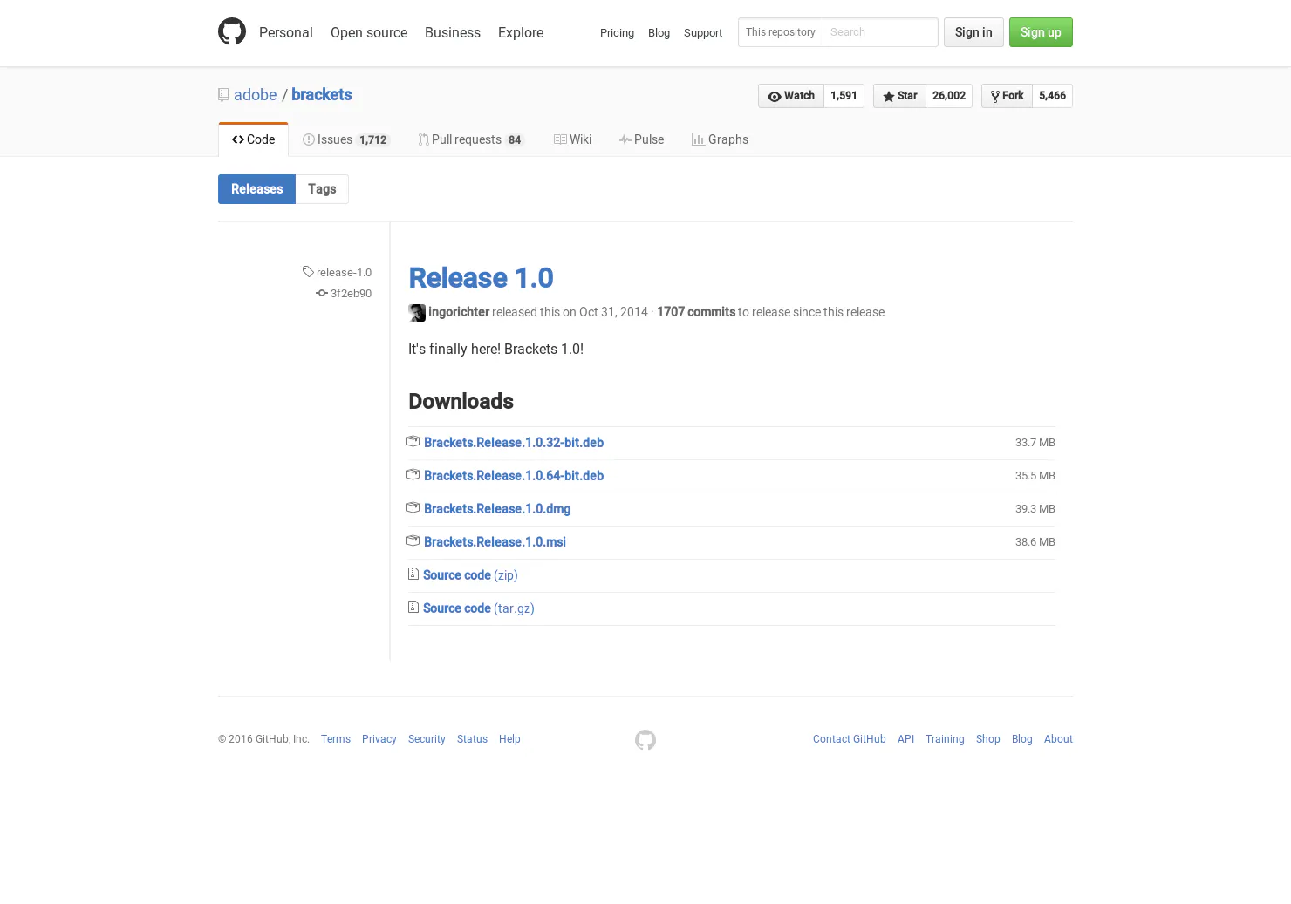This screenshot has width=1291, height=904.
Task: Click the GitHub Octocat logo in header
Action: pos(232,32)
